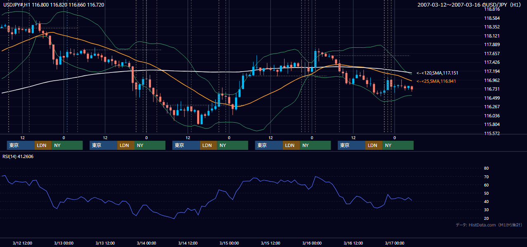Image resolution: width=527 pixels, height=247 pixels.
Task: Click the 3/12 12:00 date label
Action: (x=22, y=243)
